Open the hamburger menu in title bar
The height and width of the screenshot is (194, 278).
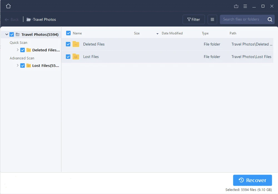(245, 6)
